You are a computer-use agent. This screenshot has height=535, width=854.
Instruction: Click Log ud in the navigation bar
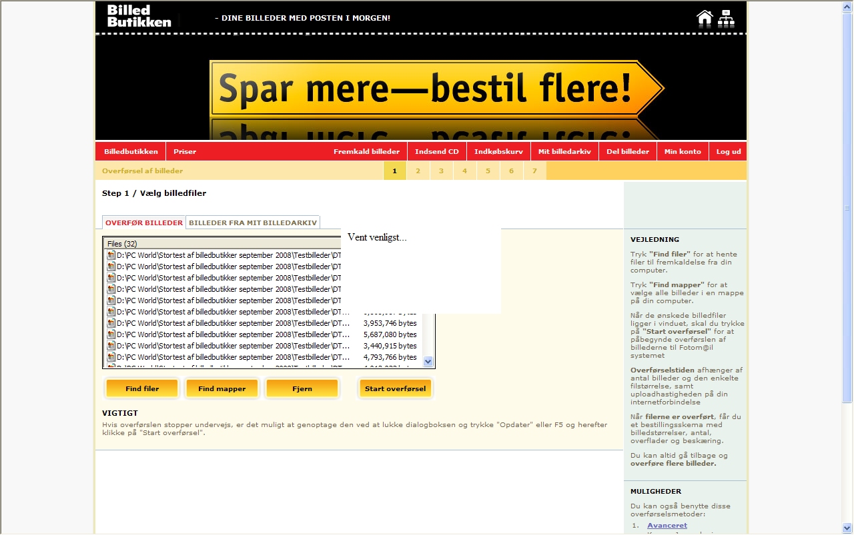728,151
